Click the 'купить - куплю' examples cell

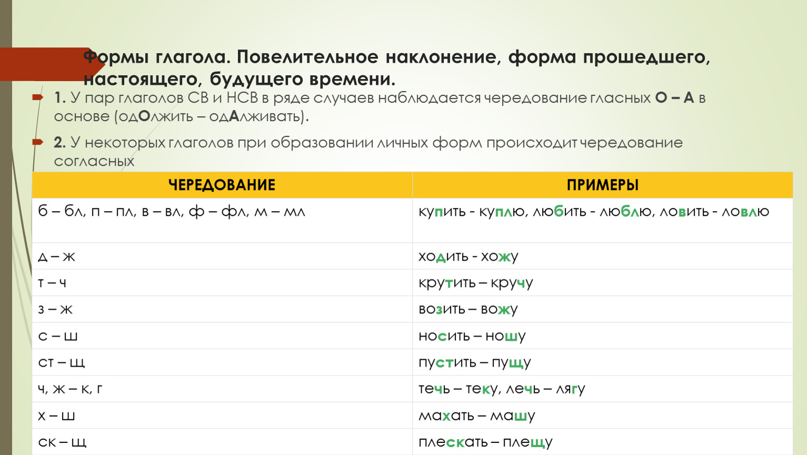pos(593,212)
